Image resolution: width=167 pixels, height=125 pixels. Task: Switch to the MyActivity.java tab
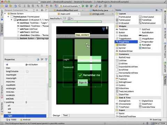(100, 10)
